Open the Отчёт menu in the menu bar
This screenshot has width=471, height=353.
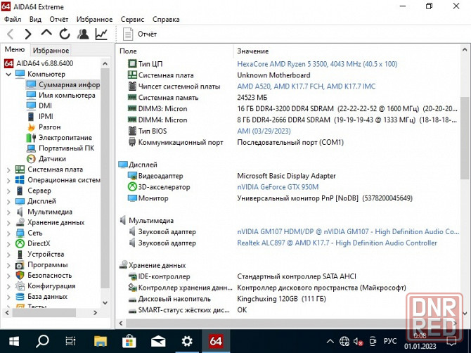tap(59, 19)
